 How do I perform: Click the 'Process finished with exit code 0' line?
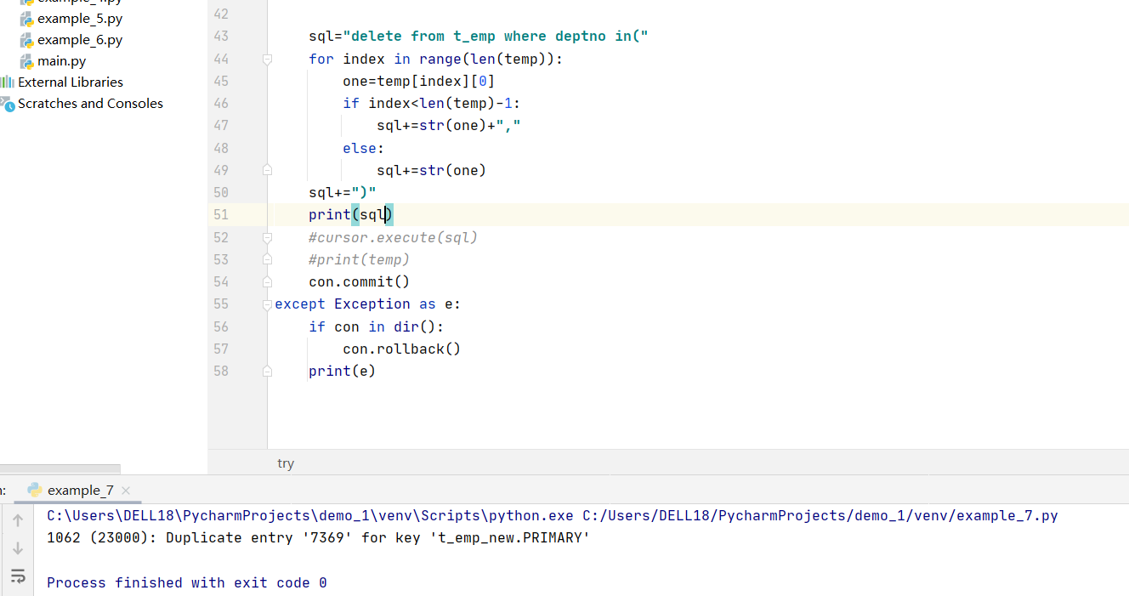[x=187, y=582]
